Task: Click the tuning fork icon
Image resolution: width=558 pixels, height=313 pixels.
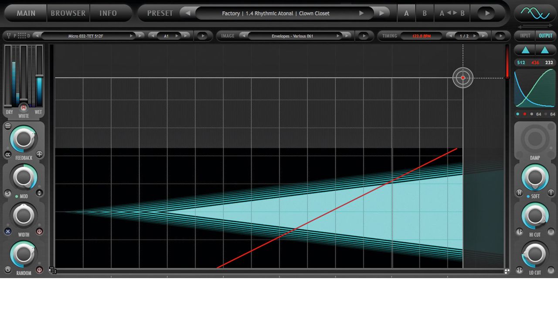Action: coord(8,36)
